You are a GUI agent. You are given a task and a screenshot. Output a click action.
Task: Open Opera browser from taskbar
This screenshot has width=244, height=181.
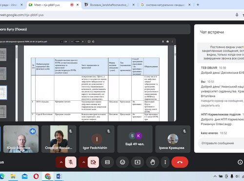click(x=36, y=176)
